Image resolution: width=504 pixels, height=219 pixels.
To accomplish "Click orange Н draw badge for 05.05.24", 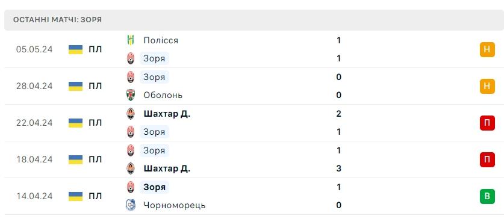I will (x=487, y=49).
